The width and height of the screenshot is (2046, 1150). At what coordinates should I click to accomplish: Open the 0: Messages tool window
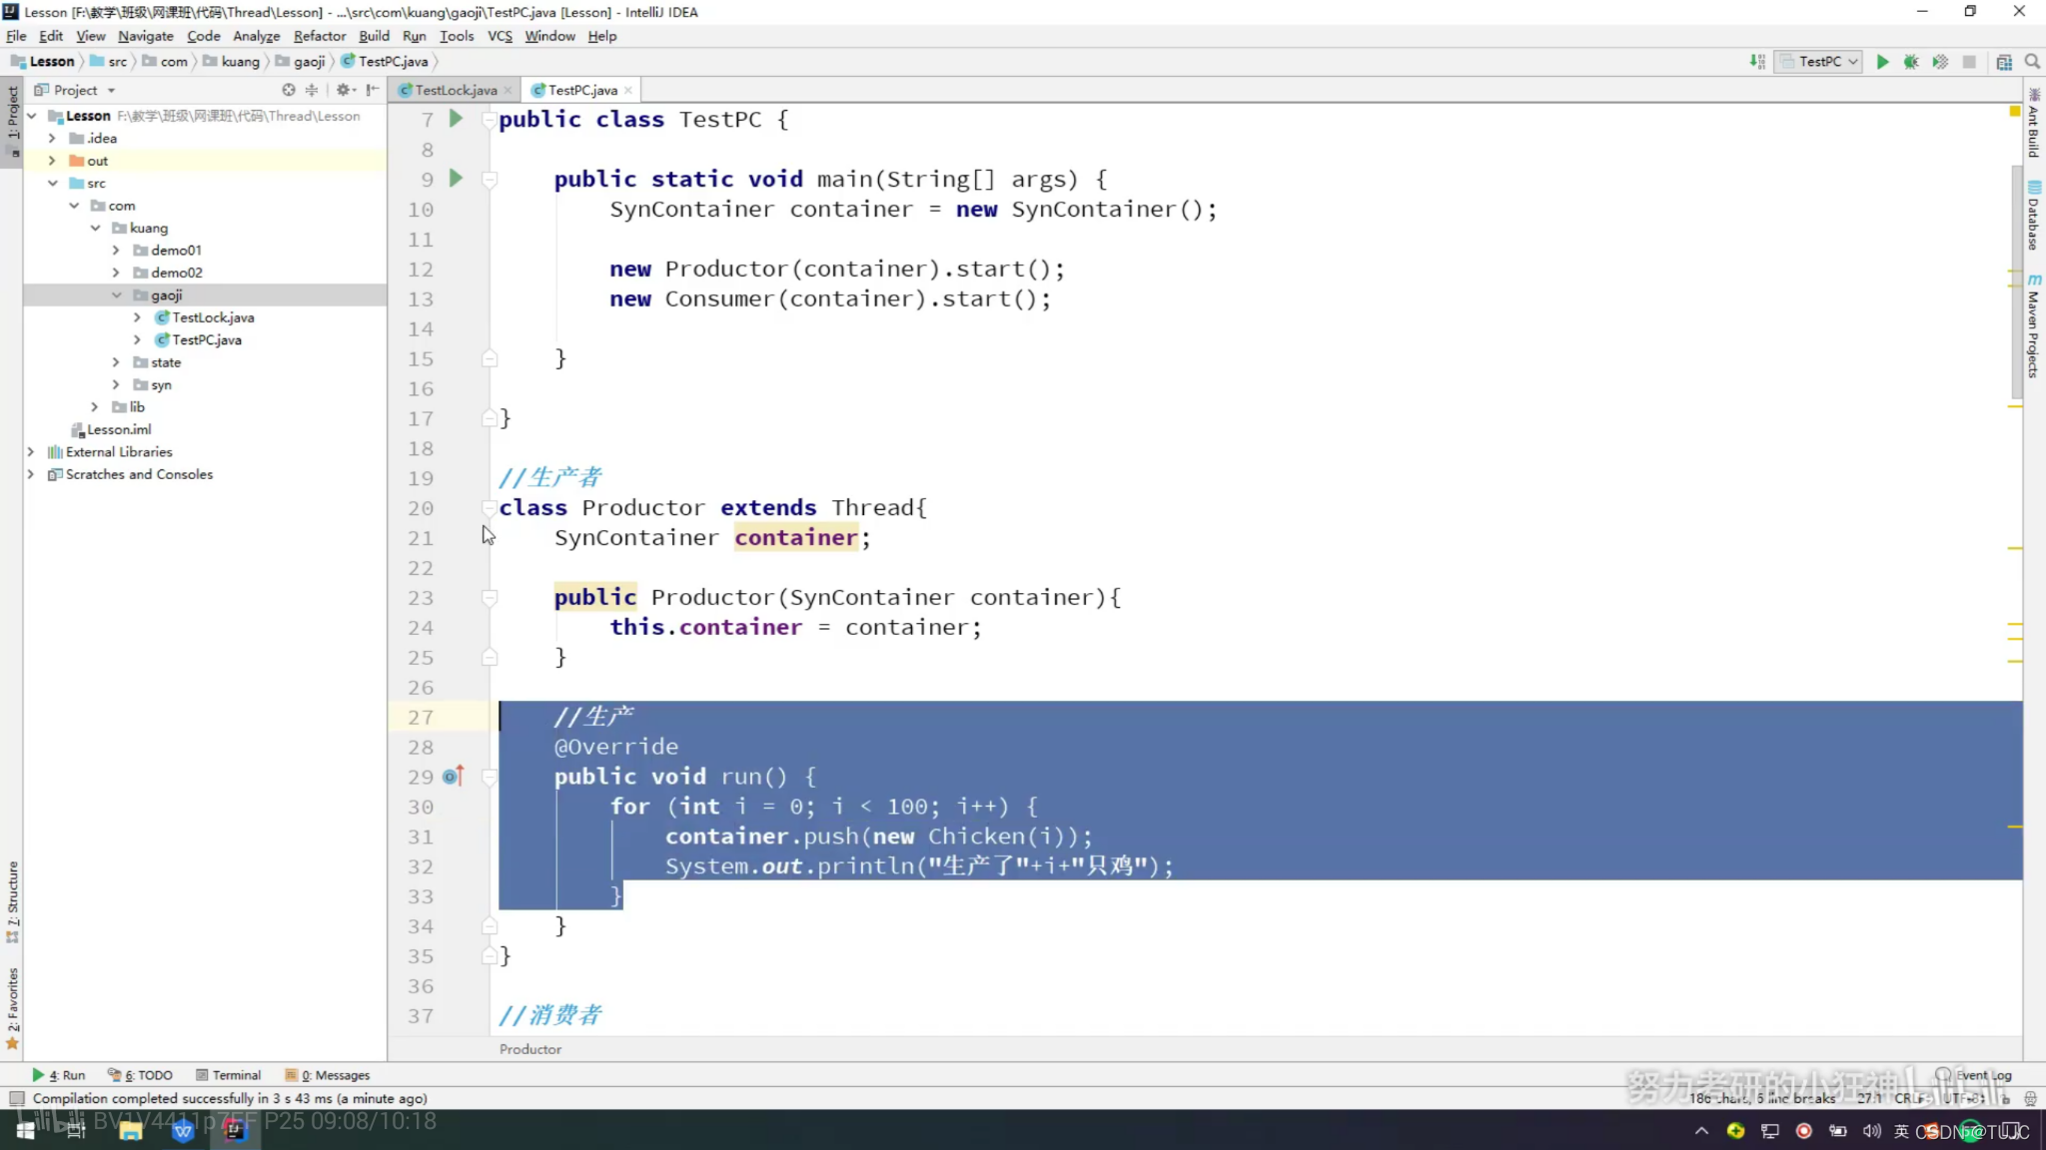[x=328, y=1075]
